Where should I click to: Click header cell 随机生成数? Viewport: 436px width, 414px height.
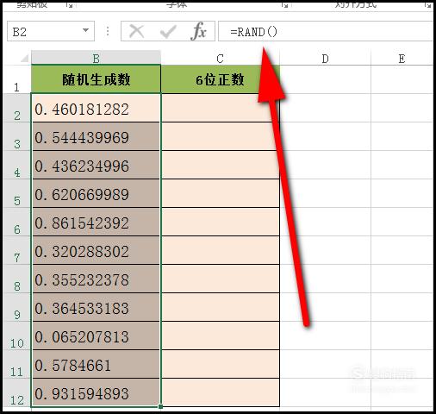pyautogui.click(x=96, y=79)
